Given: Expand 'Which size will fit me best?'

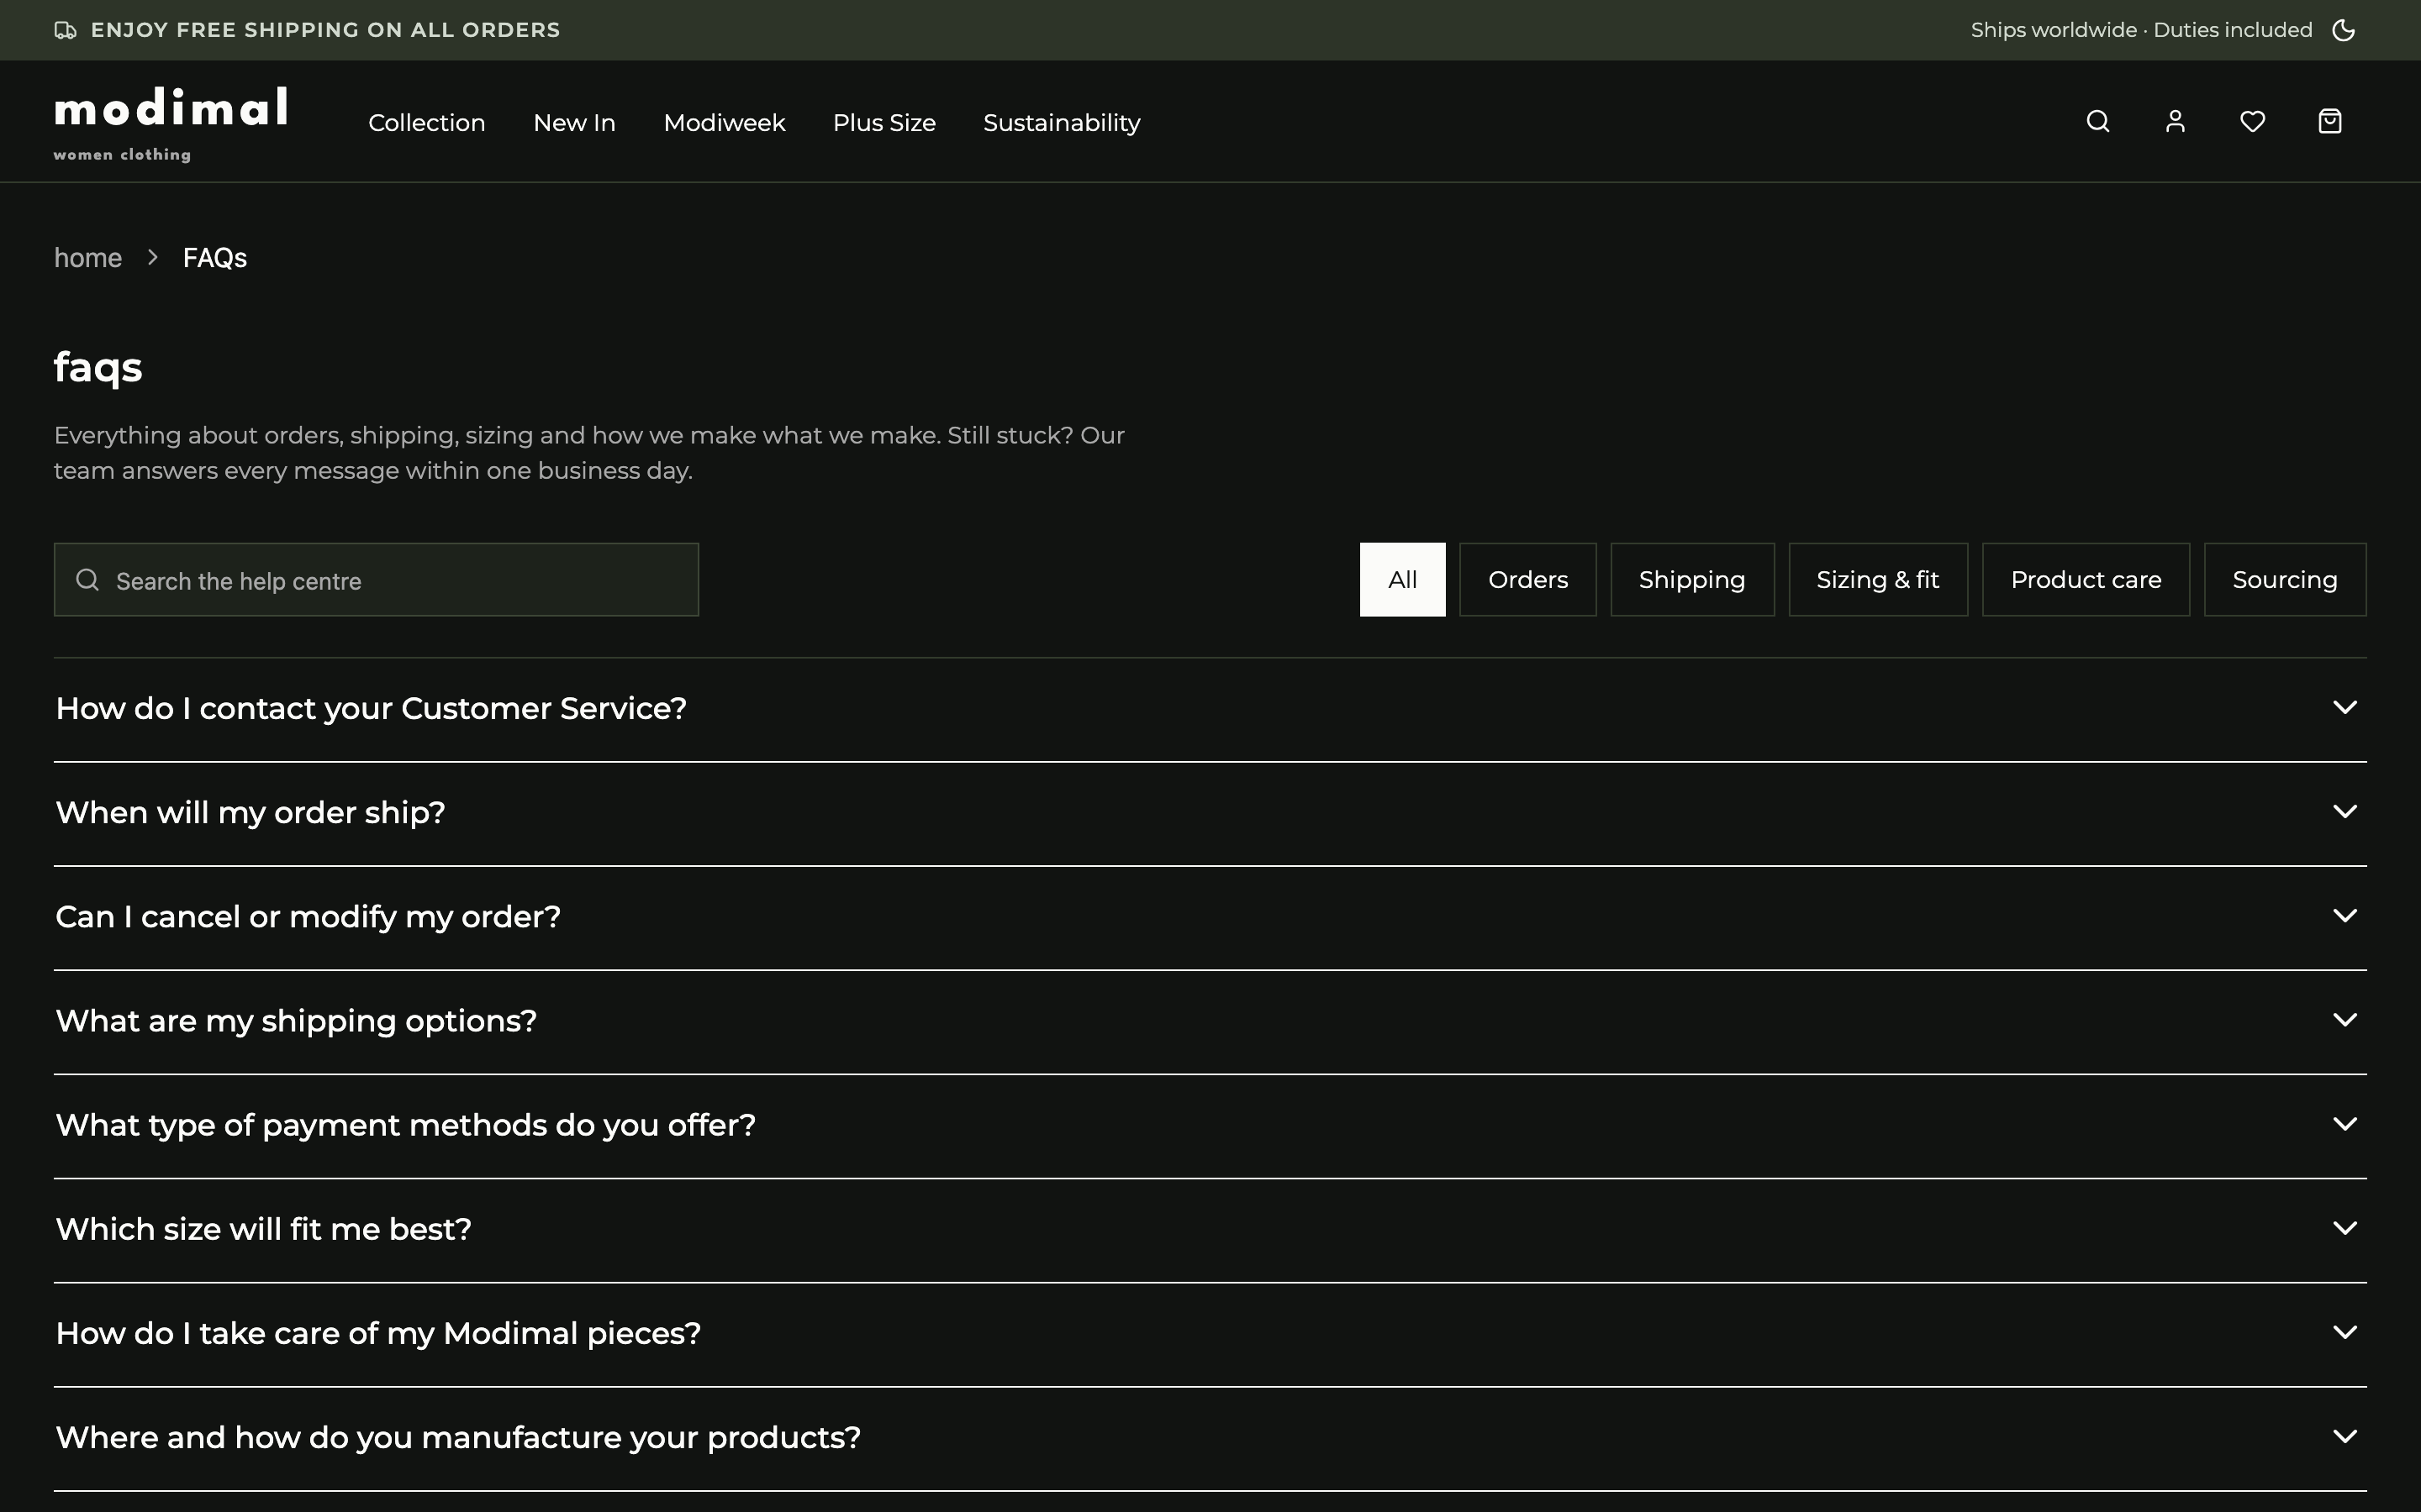Looking at the screenshot, I should [1210, 1229].
